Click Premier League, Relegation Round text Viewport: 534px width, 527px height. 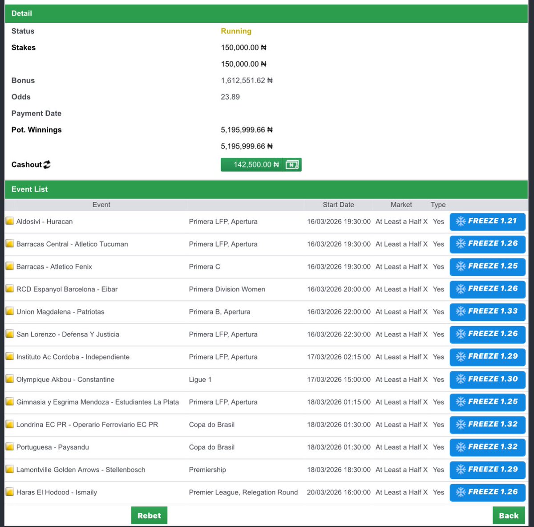pyautogui.click(x=243, y=492)
